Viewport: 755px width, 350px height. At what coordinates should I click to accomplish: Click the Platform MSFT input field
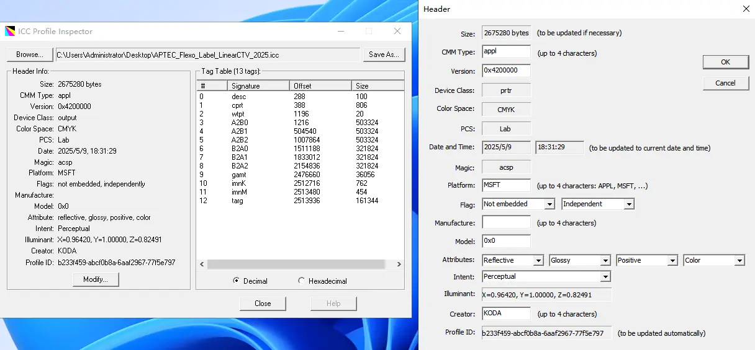point(506,185)
